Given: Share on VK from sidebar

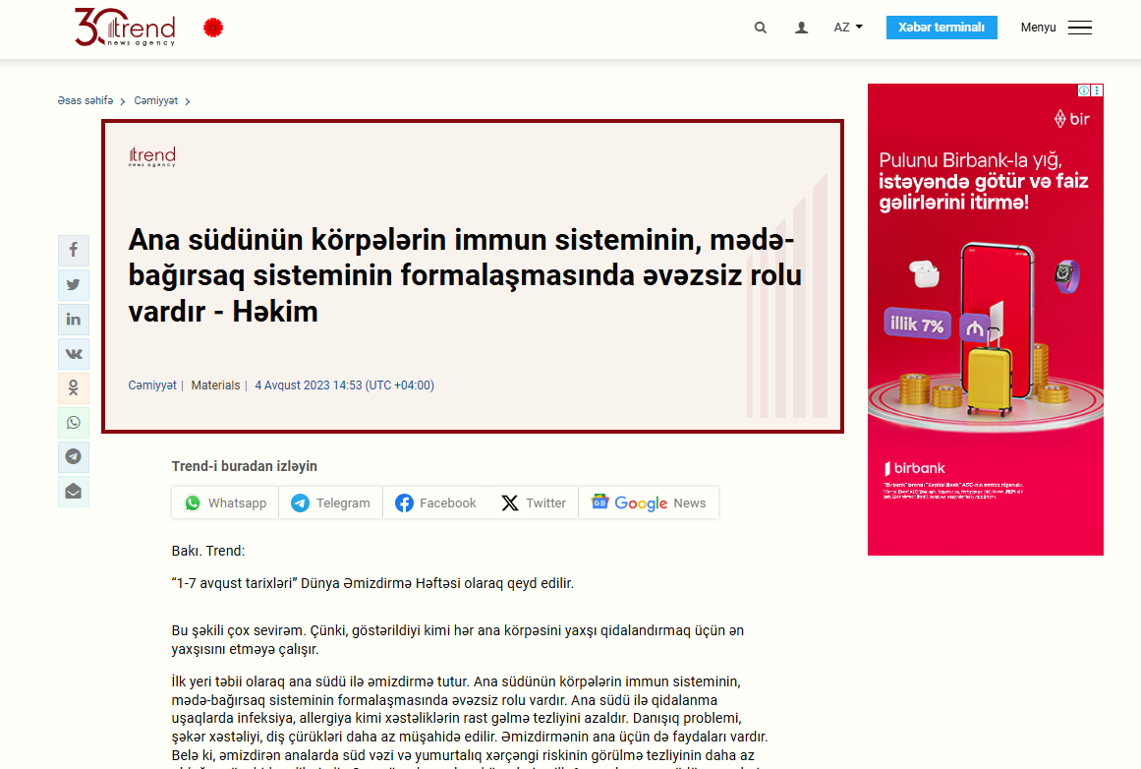Looking at the screenshot, I should click(x=74, y=354).
